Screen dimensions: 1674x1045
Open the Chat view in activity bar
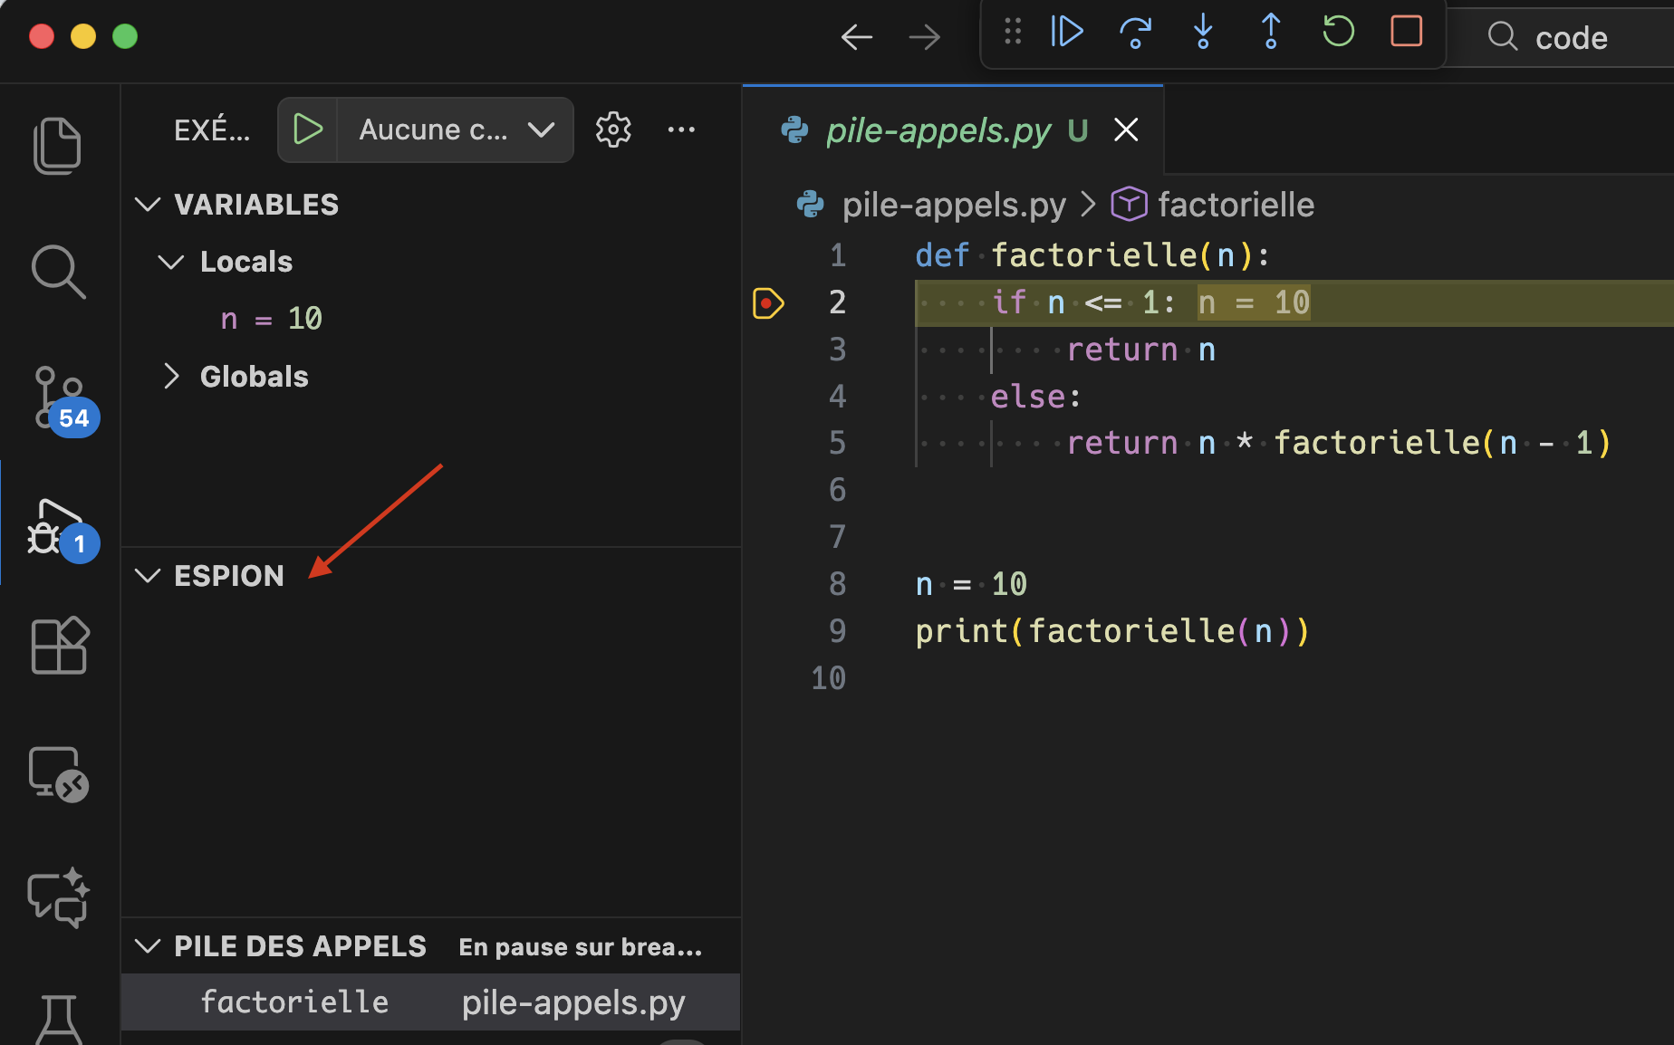tap(58, 897)
